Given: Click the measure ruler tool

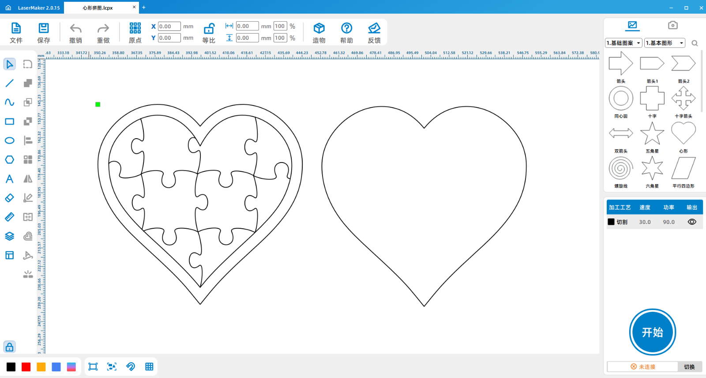Looking at the screenshot, I should pyautogui.click(x=9, y=217).
